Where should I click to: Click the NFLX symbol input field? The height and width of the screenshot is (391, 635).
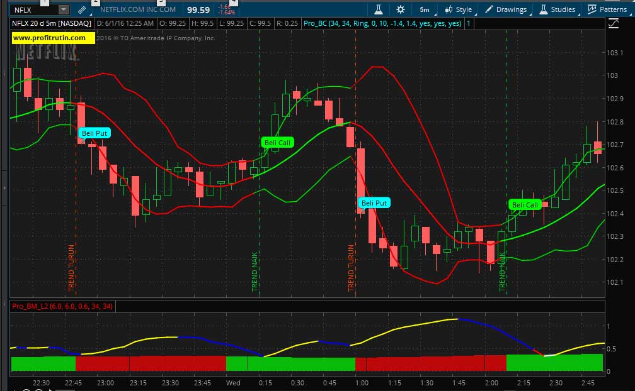[x=35, y=9]
